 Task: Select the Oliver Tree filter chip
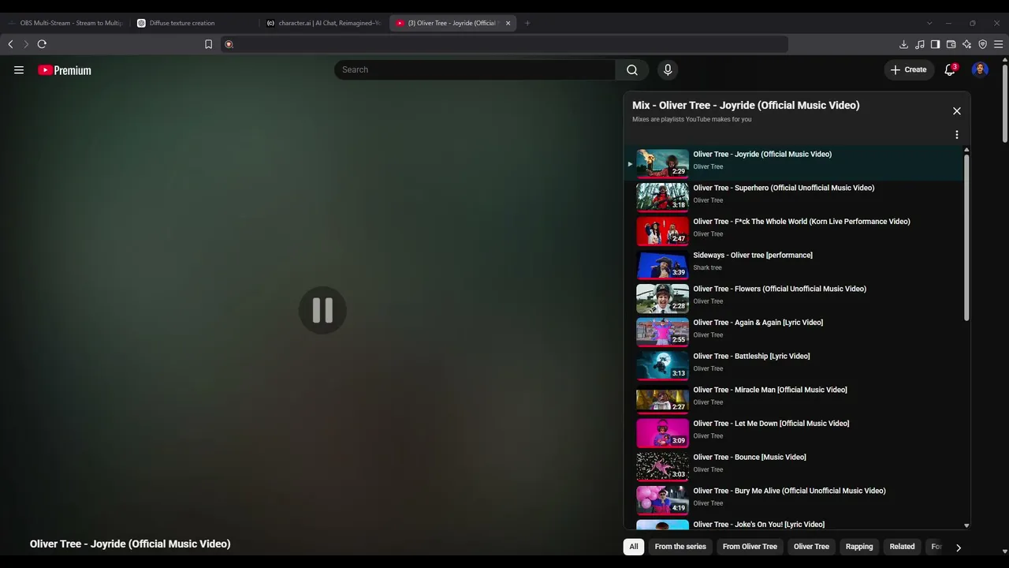coord(811,547)
